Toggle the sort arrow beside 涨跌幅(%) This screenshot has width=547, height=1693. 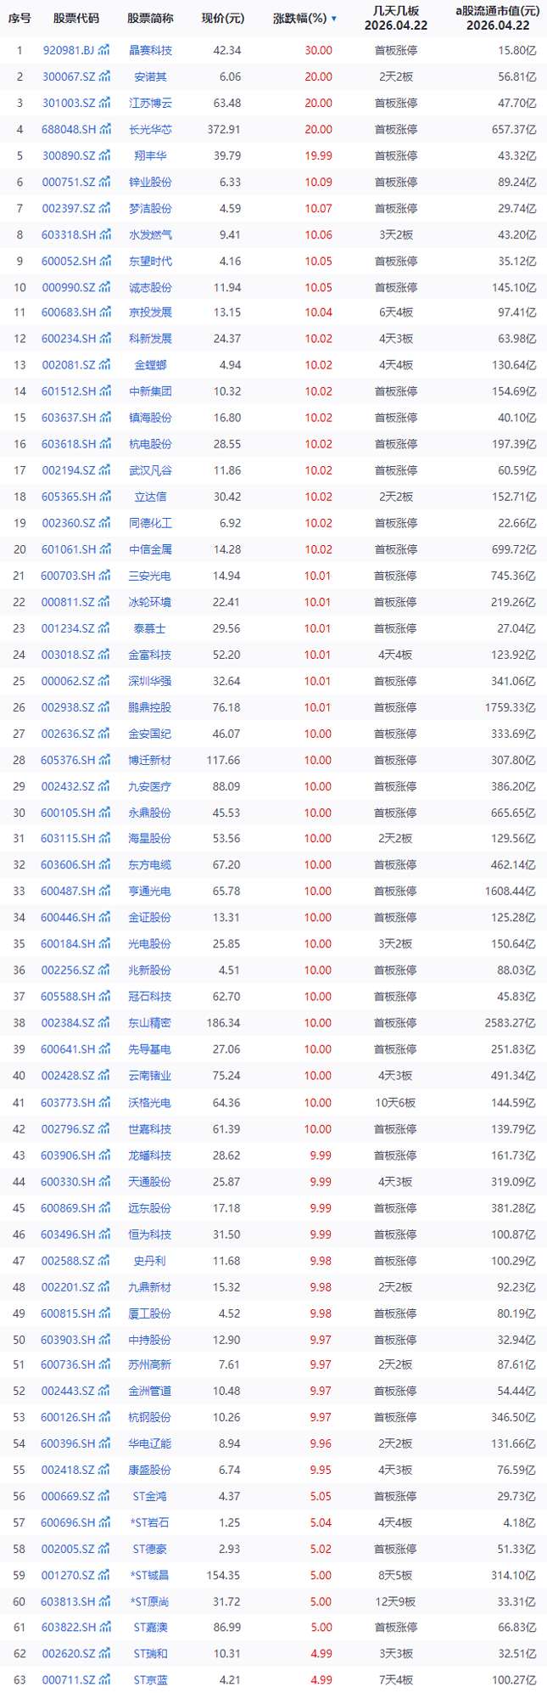click(334, 19)
